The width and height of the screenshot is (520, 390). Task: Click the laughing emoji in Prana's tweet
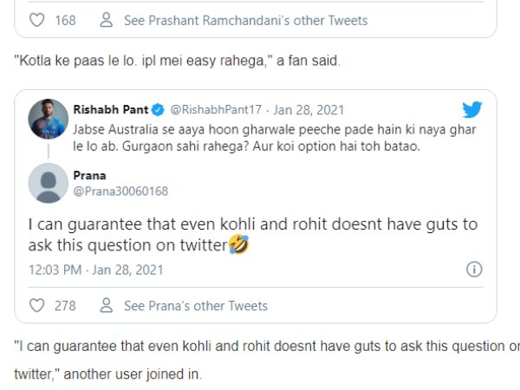pyautogui.click(x=238, y=245)
